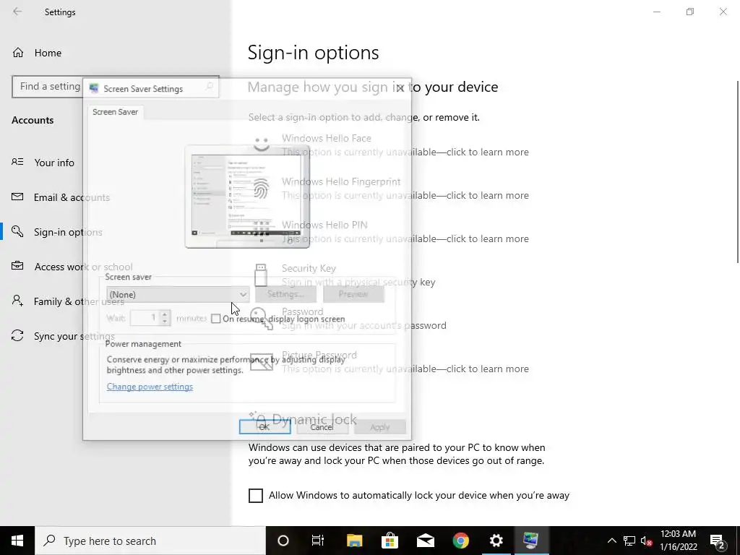740x555 pixels.
Task: Click the Settings page vertical scrollbar
Action: pyautogui.click(x=737, y=172)
